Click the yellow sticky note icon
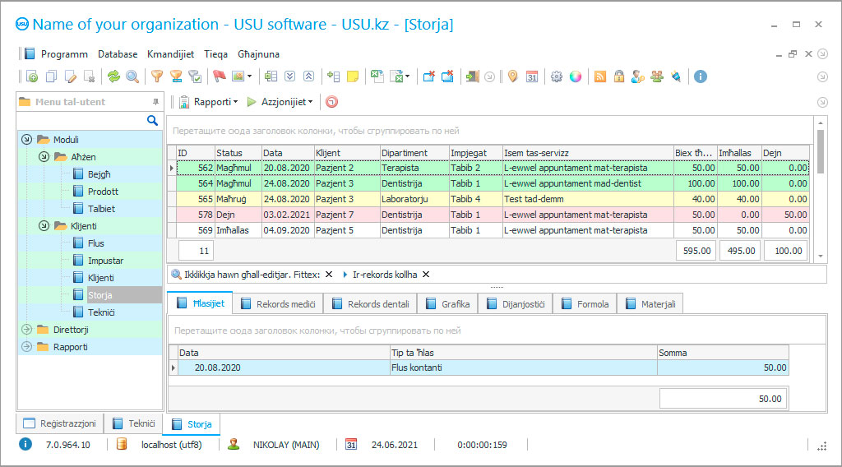Screen dimensions: 842x467 pos(353,76)
